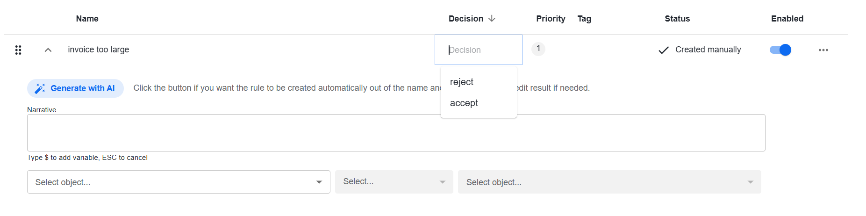Click the priority badge showing 1
The image size is (866, 216).
[538, 49]
